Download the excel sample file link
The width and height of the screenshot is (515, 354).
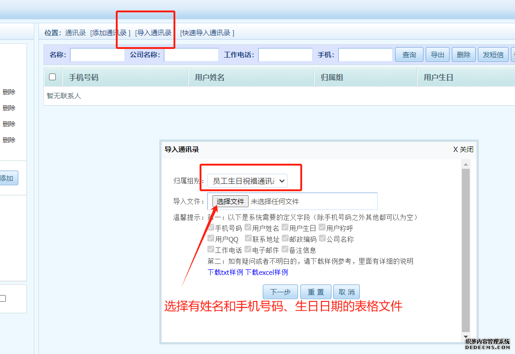tap(266, 272)
